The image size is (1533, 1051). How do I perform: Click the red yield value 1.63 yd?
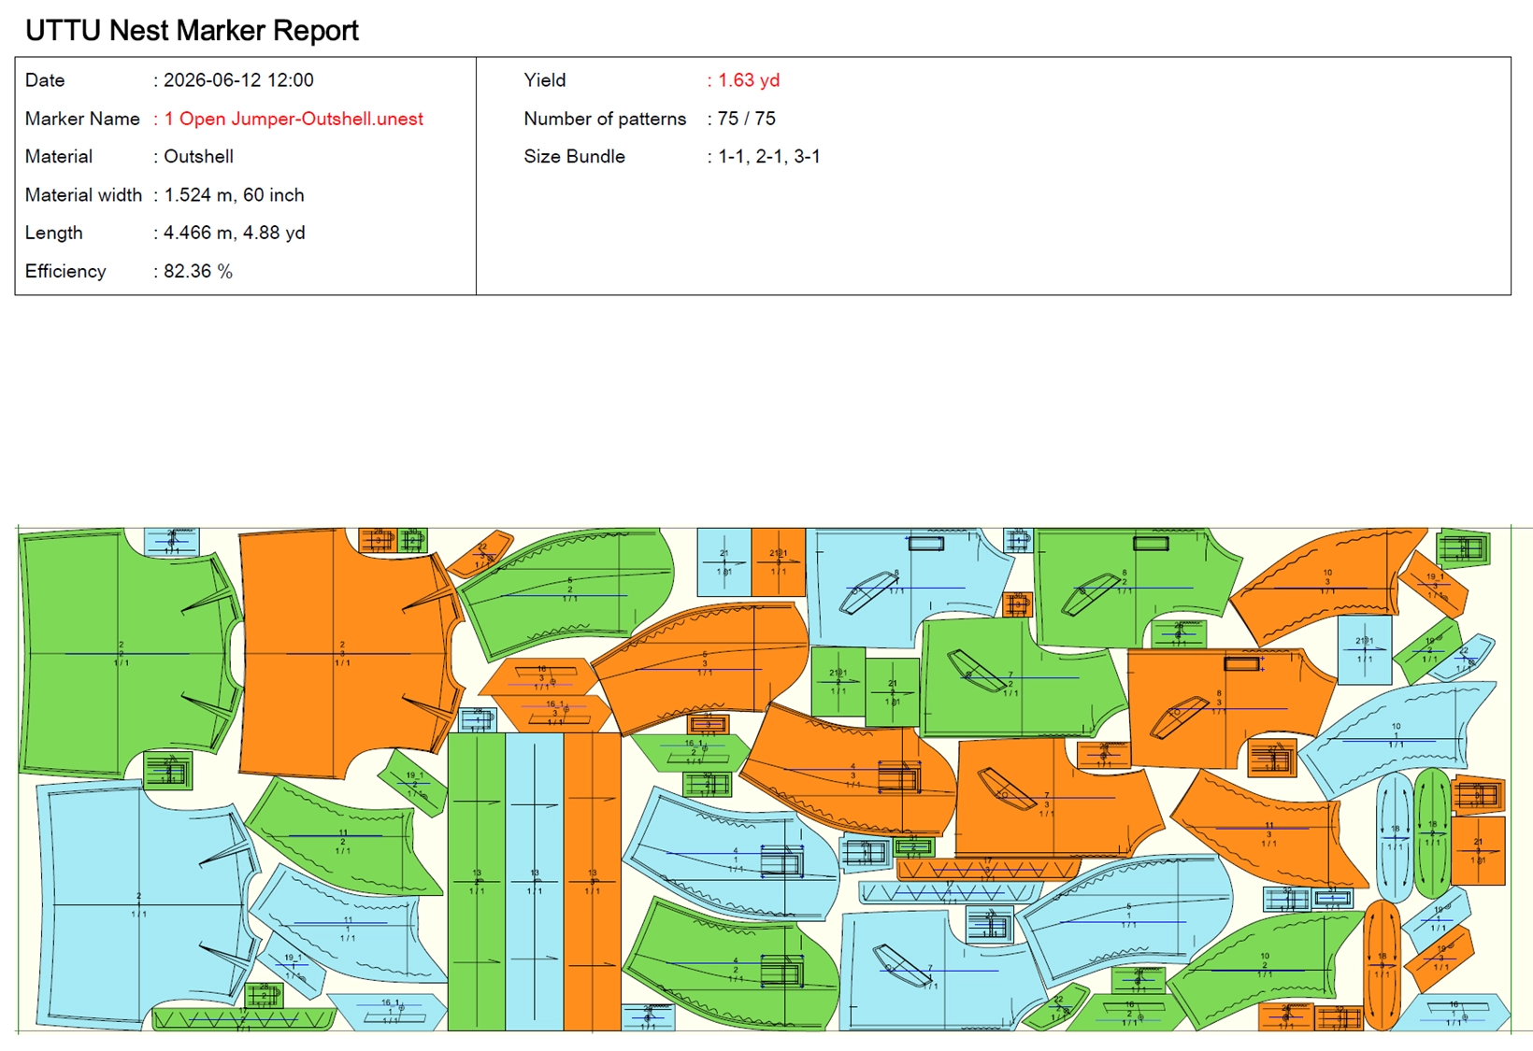pyautogui.click(x=748, y=80)
